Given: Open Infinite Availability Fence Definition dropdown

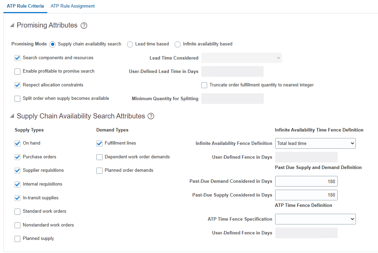Looking at the screenshot, I should coord(315,144).
